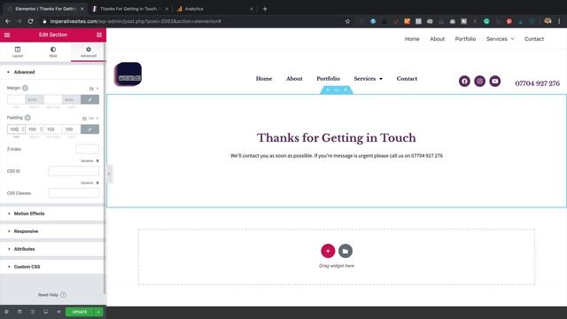The width and height of the screenshot is (567, 319).
Task: Click the CSS Classes input field
Action: pyautogui.click(x=74, y=193)
